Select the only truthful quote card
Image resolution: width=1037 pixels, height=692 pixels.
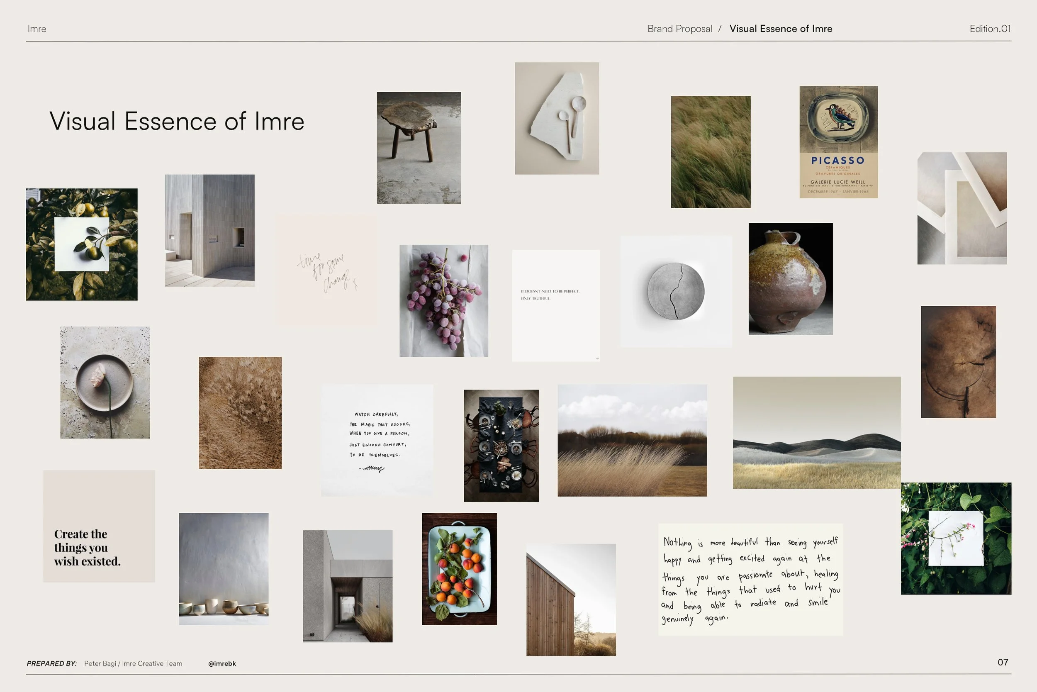point(556,306)
